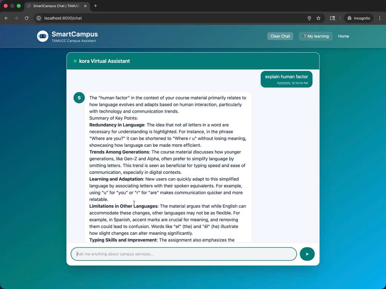Viewport: 386px width, 289px height.
Task: Click the 'Typing Skills and Improvement' heading
Action: 123,240
